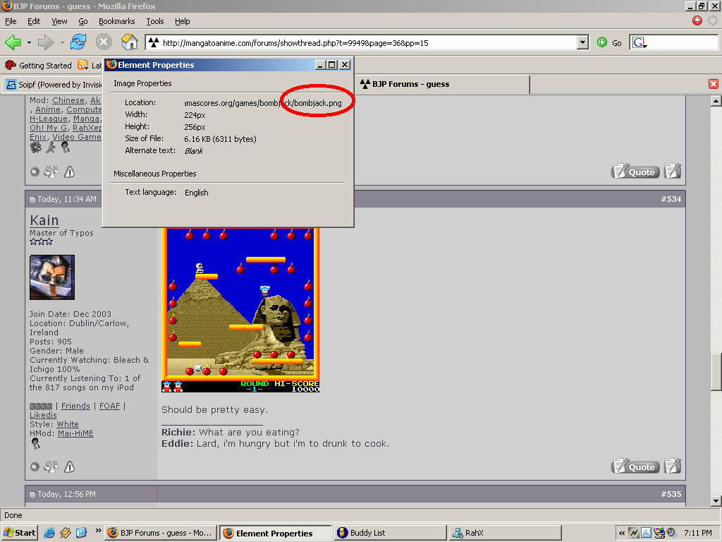Open the Google search engine icon
The image size is (722, 542).
[639, 43]
